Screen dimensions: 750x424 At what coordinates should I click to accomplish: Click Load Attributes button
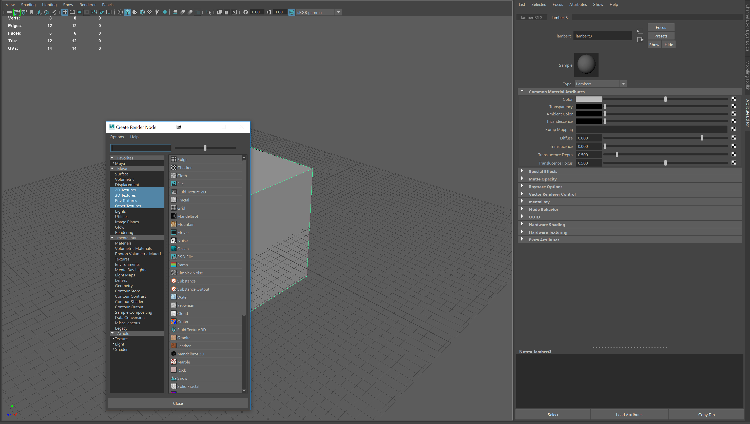[x=629, y=415]
